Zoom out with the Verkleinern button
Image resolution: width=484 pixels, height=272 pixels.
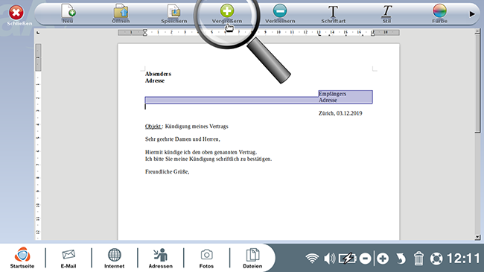[280, 13]
